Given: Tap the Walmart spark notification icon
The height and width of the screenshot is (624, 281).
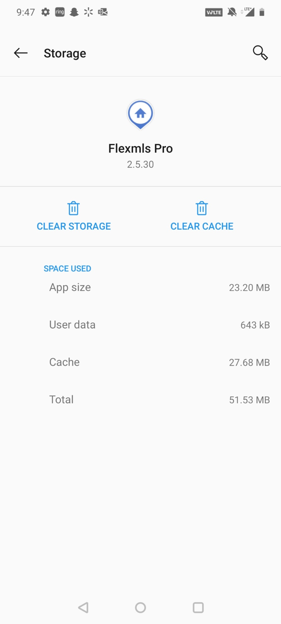Looking at the screenshot, I should pyautogui.click(x=88, y=12).
